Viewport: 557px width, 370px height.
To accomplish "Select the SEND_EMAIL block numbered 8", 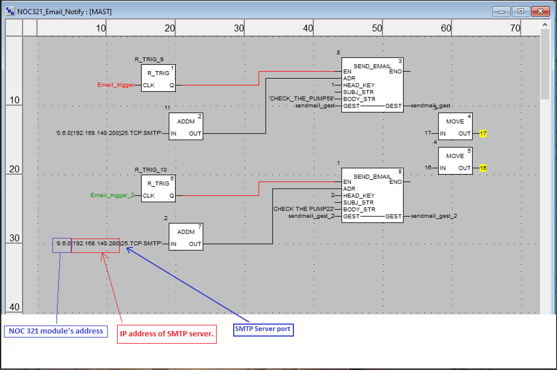I will point(372,196).
